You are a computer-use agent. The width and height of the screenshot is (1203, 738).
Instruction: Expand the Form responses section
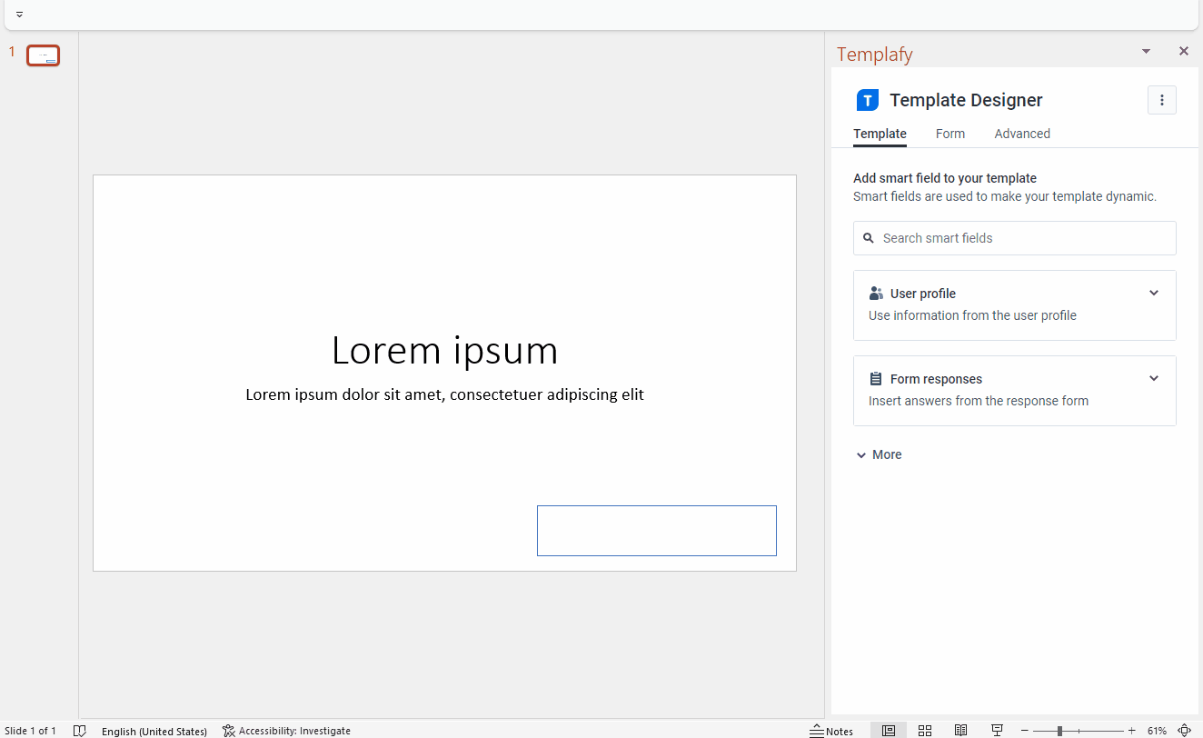coord(1153,378)
